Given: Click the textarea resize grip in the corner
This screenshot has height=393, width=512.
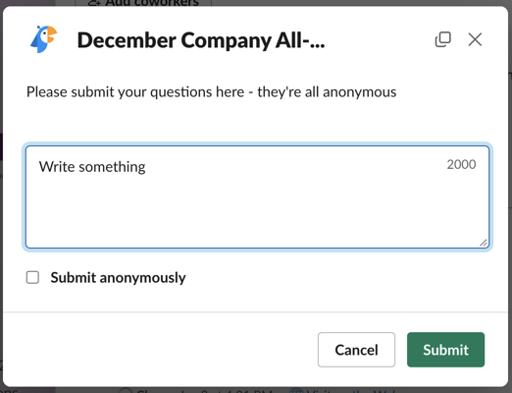Looking at the screenshot, I should 484,243.
